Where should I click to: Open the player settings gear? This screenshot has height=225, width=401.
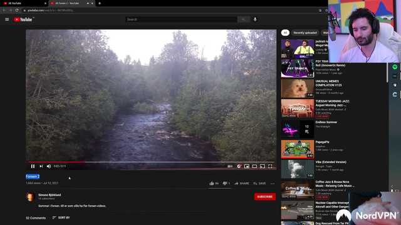239,166
